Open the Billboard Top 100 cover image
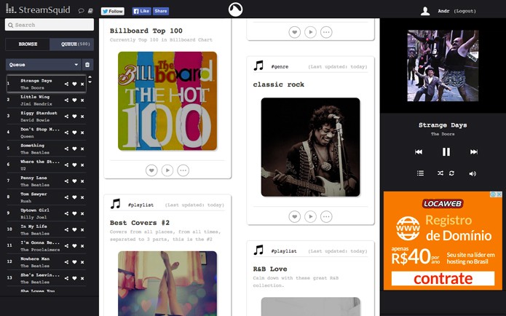 [167, 101]
